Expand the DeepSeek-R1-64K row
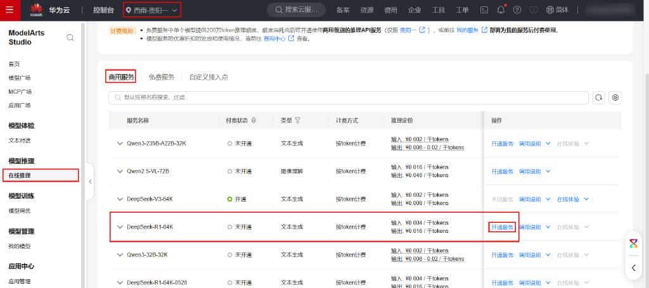This screenshot has width=649, height=288. tap(120, 227)
